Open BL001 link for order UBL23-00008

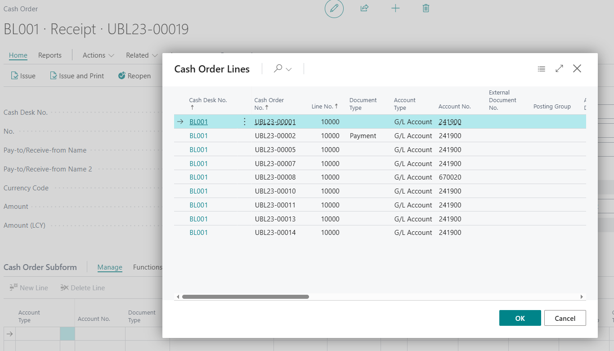pyautogui.click(x=198, y=177)
